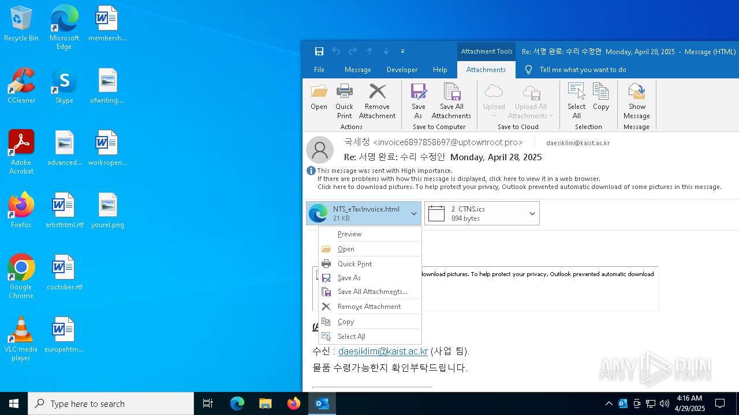Open the notification center icon
Viewport: 739px width, 415px height.
coord(720,403)
